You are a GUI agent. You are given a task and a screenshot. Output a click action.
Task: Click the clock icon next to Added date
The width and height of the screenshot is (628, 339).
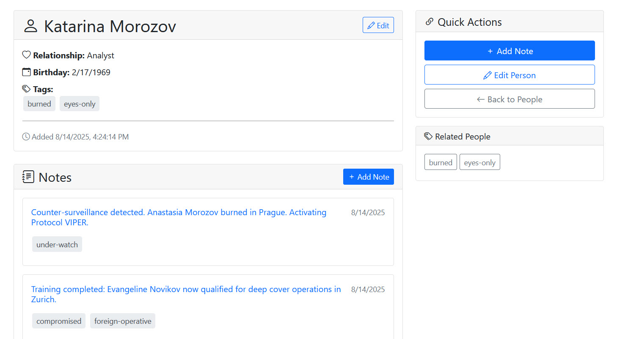pyautogui.click(x=26, y=137)
